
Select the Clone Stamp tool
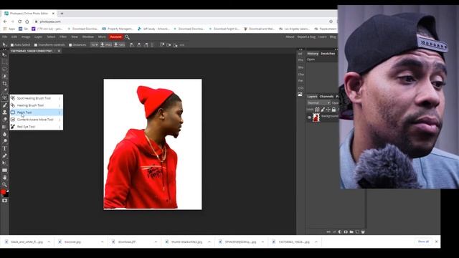tap(4, 113)
